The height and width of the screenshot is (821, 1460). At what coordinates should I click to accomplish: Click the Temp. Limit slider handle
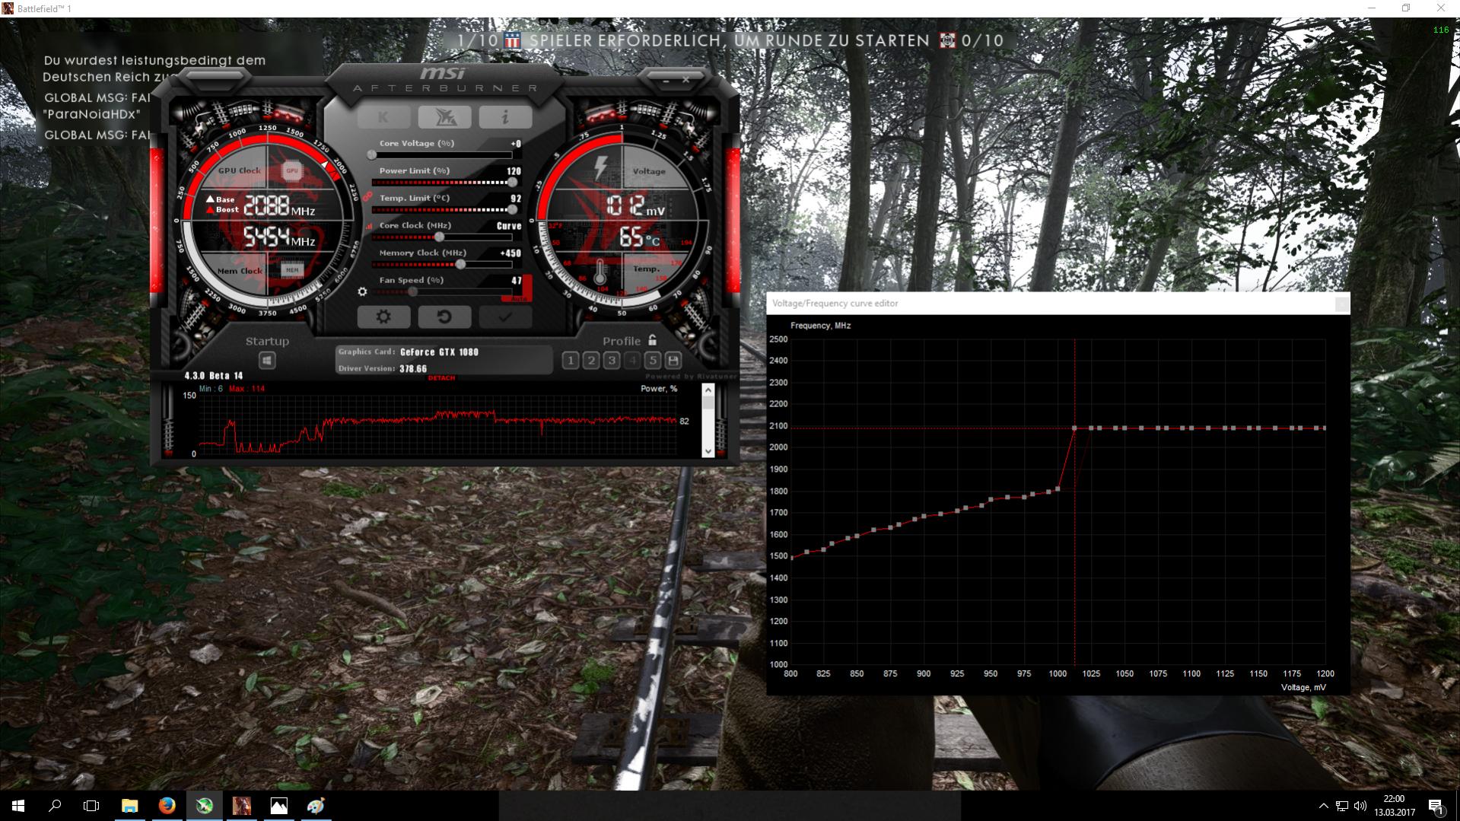point(512,210)
